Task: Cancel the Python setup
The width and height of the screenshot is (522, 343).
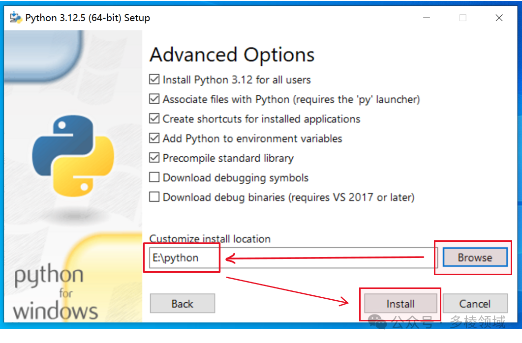Action: click(475, 304)
